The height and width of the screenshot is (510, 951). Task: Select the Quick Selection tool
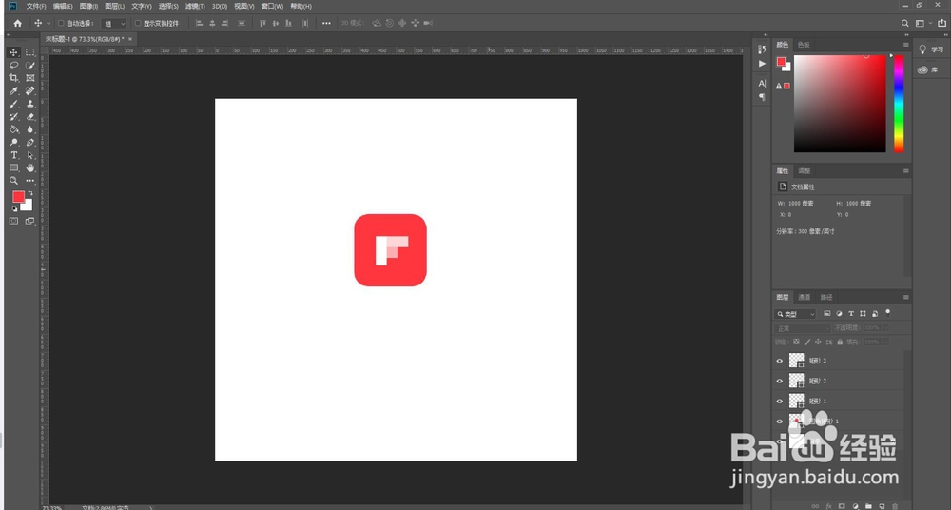(x=30, y=66)
